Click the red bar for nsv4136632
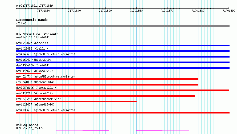The height and width of the screenshot is (134, 237). 122,113
